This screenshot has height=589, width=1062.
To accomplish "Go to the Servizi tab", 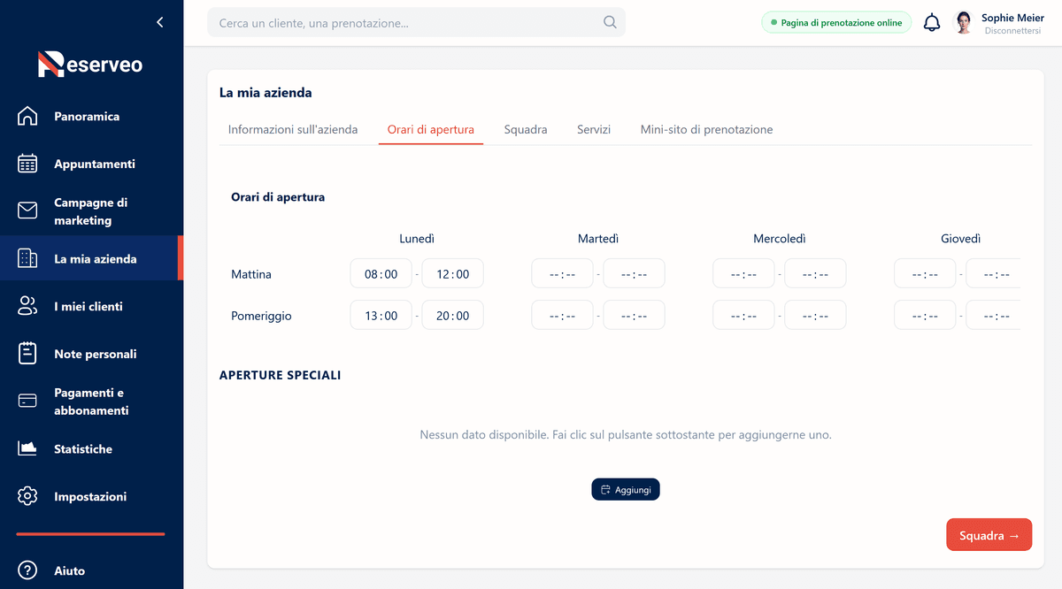I will click(x=594, y=129).
